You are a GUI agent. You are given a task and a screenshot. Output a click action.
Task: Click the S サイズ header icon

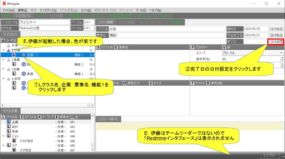click(x=151, y=83)
